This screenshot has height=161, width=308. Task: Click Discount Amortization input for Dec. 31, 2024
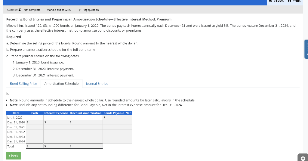tap(86, 141)
